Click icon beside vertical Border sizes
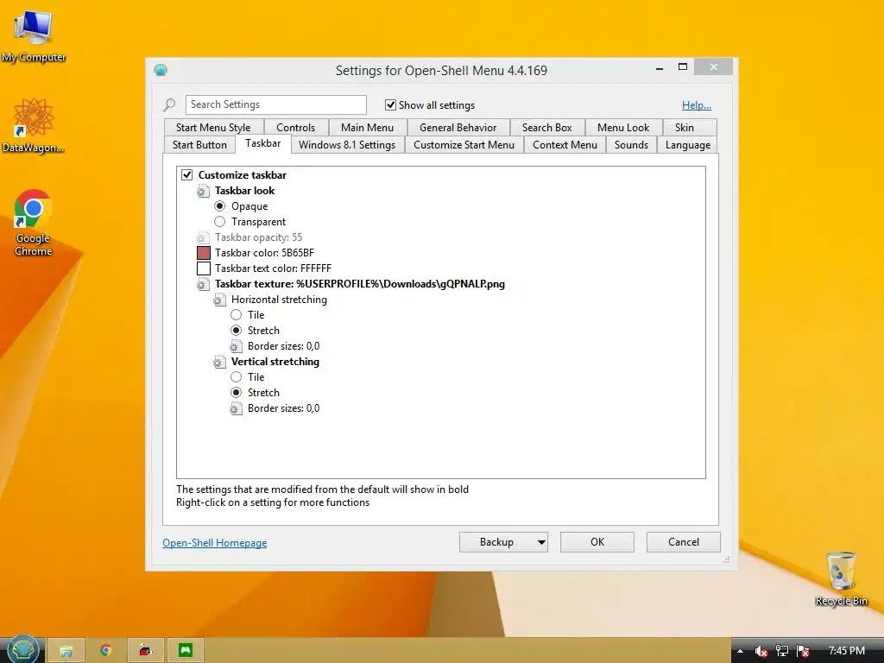Image resolution: width=884 pixels, height=663 pixels. click(x=236, y=408)
